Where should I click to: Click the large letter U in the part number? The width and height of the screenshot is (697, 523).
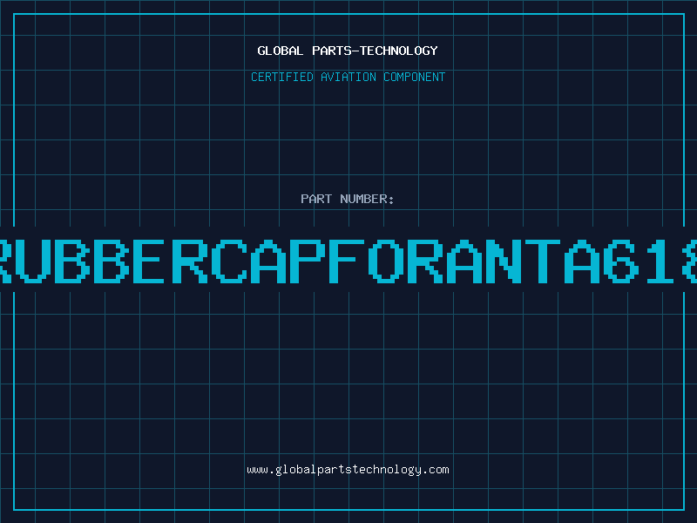click(x=33, y=261)
